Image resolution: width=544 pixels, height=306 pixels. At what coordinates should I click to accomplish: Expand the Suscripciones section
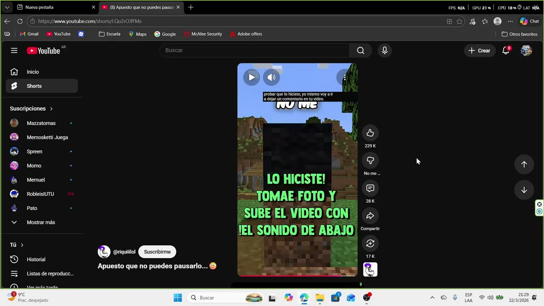pyautogui.click(x=31, y=108)
